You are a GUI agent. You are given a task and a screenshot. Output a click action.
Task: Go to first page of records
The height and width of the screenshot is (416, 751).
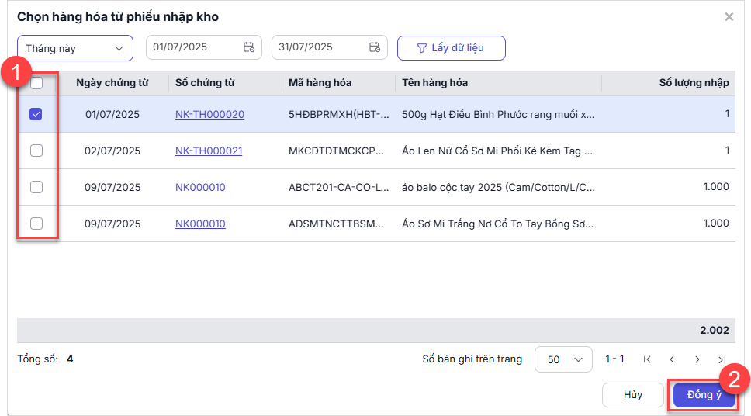click(x=648, y=359)
